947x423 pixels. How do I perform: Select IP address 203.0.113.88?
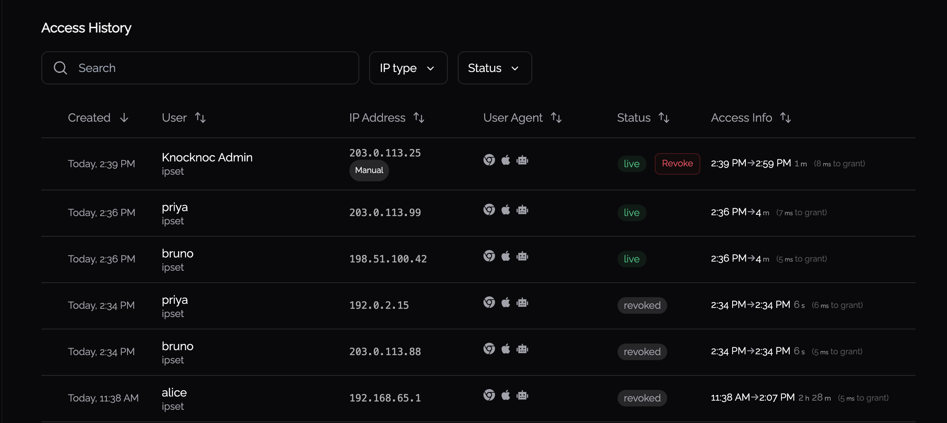click(x=385, y=352)
